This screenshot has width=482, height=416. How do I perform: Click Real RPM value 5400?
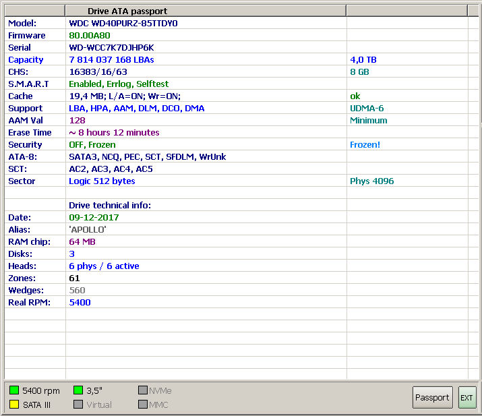pos(80,303)
